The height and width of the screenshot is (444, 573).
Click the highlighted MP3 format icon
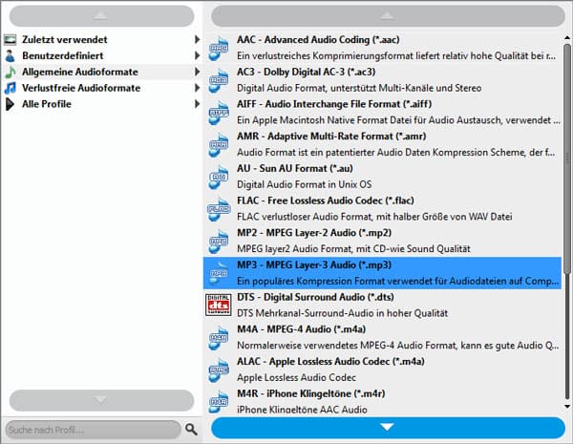click(x=218, y=273)
